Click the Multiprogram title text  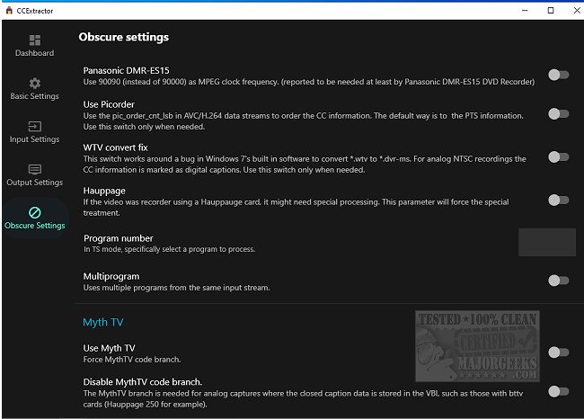111,276
